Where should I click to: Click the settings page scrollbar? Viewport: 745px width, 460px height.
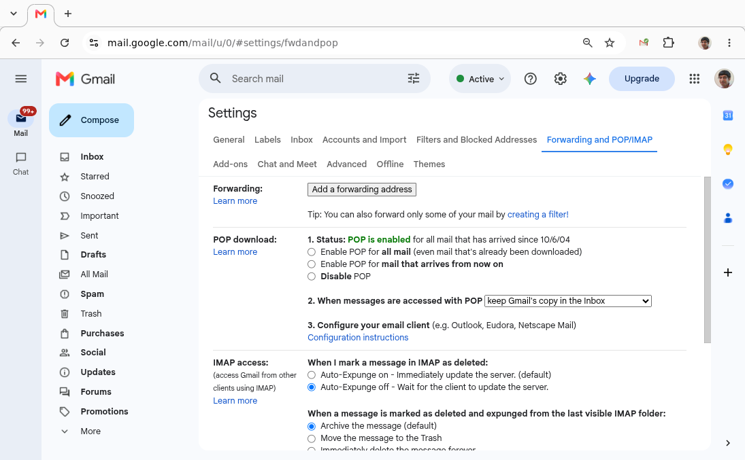click(x=707, y=260)
